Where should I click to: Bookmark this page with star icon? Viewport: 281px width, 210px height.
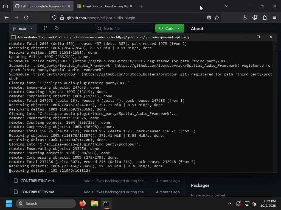[x=217, y=17]
